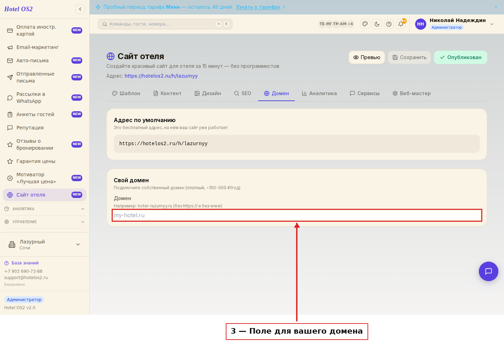
Task: Click the support@hotelos2.ru email
Action: [x=26, y=278]
